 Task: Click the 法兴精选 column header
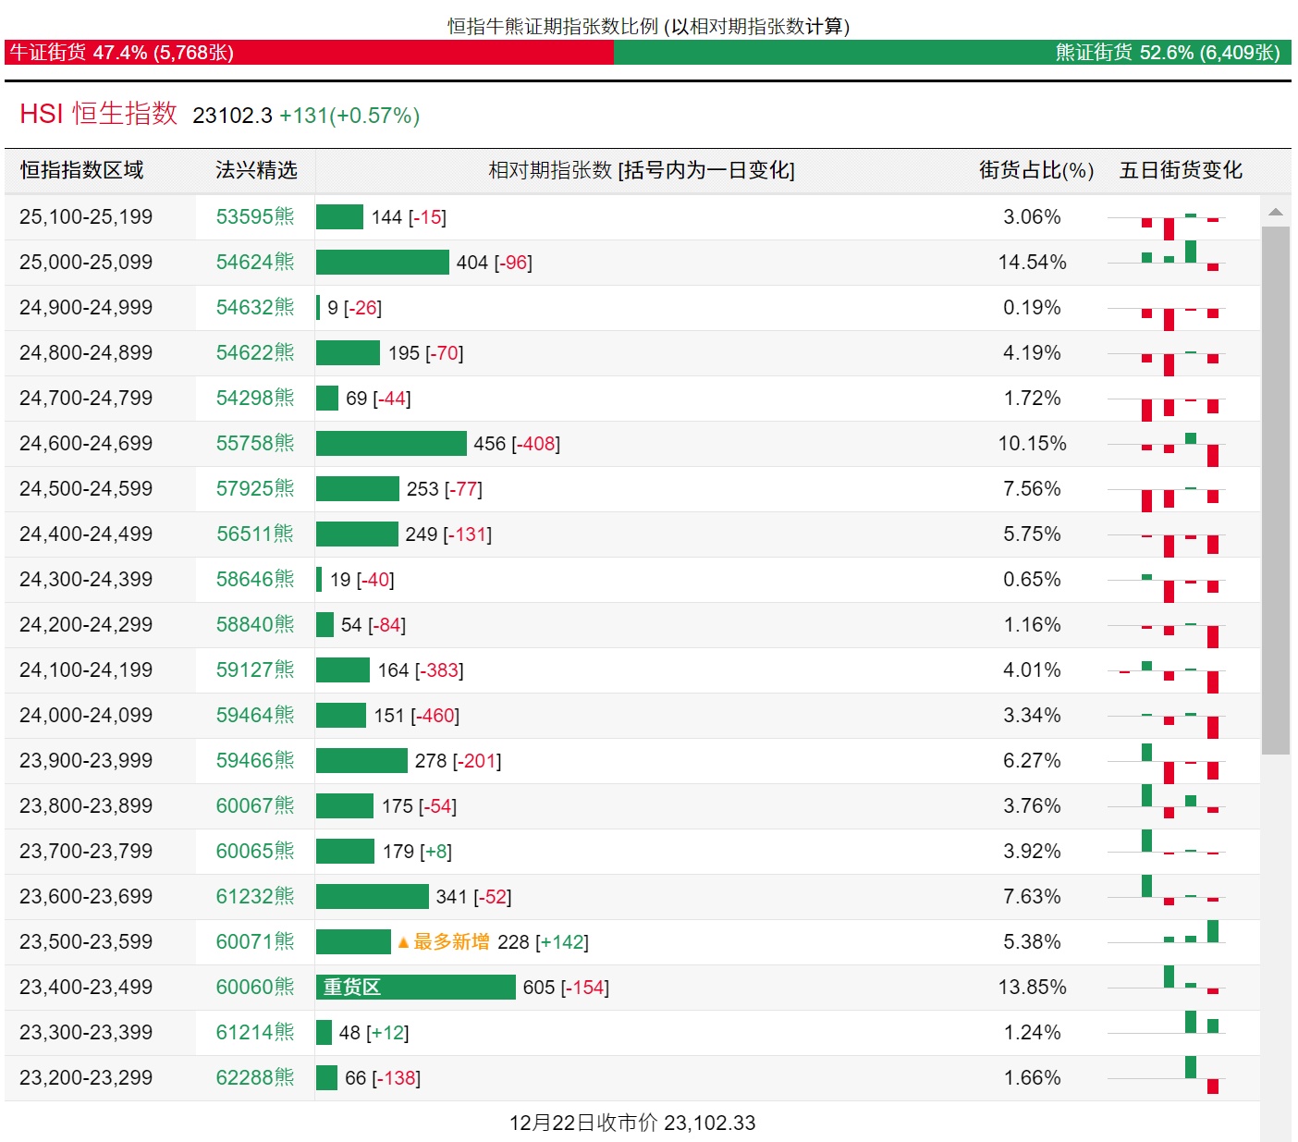click(x=256, y=170)
